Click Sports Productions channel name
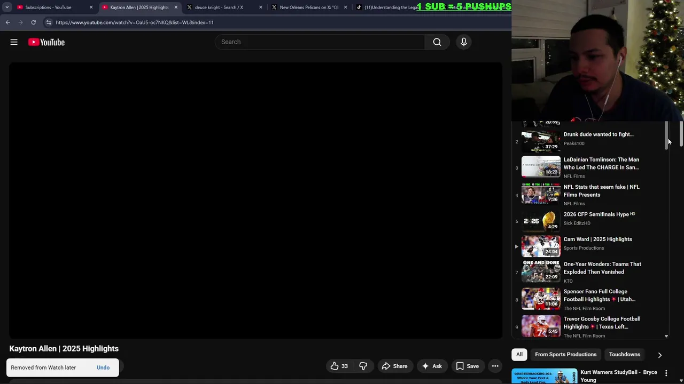Screen dimensions: 684x384 584,248
